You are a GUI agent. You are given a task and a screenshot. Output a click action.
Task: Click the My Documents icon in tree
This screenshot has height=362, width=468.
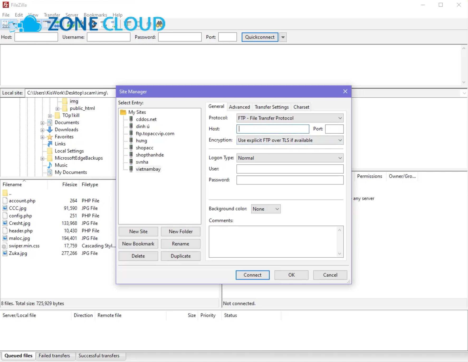pyautogui.click(x=50, y=172)
